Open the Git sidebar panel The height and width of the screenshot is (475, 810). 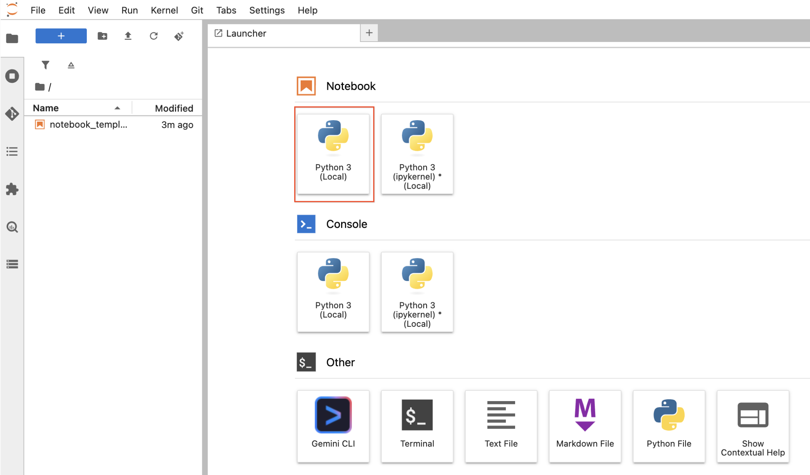12,114
